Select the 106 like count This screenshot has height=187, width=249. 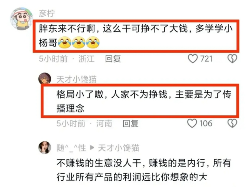pos(206,123)
